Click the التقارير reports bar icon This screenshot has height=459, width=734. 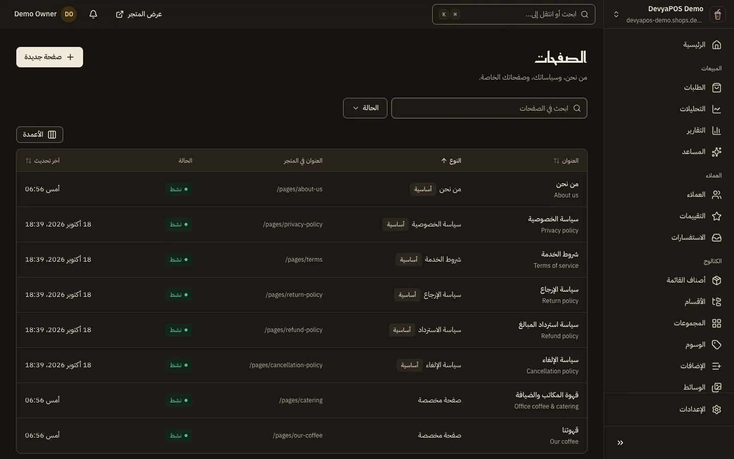tap(716, 131)
